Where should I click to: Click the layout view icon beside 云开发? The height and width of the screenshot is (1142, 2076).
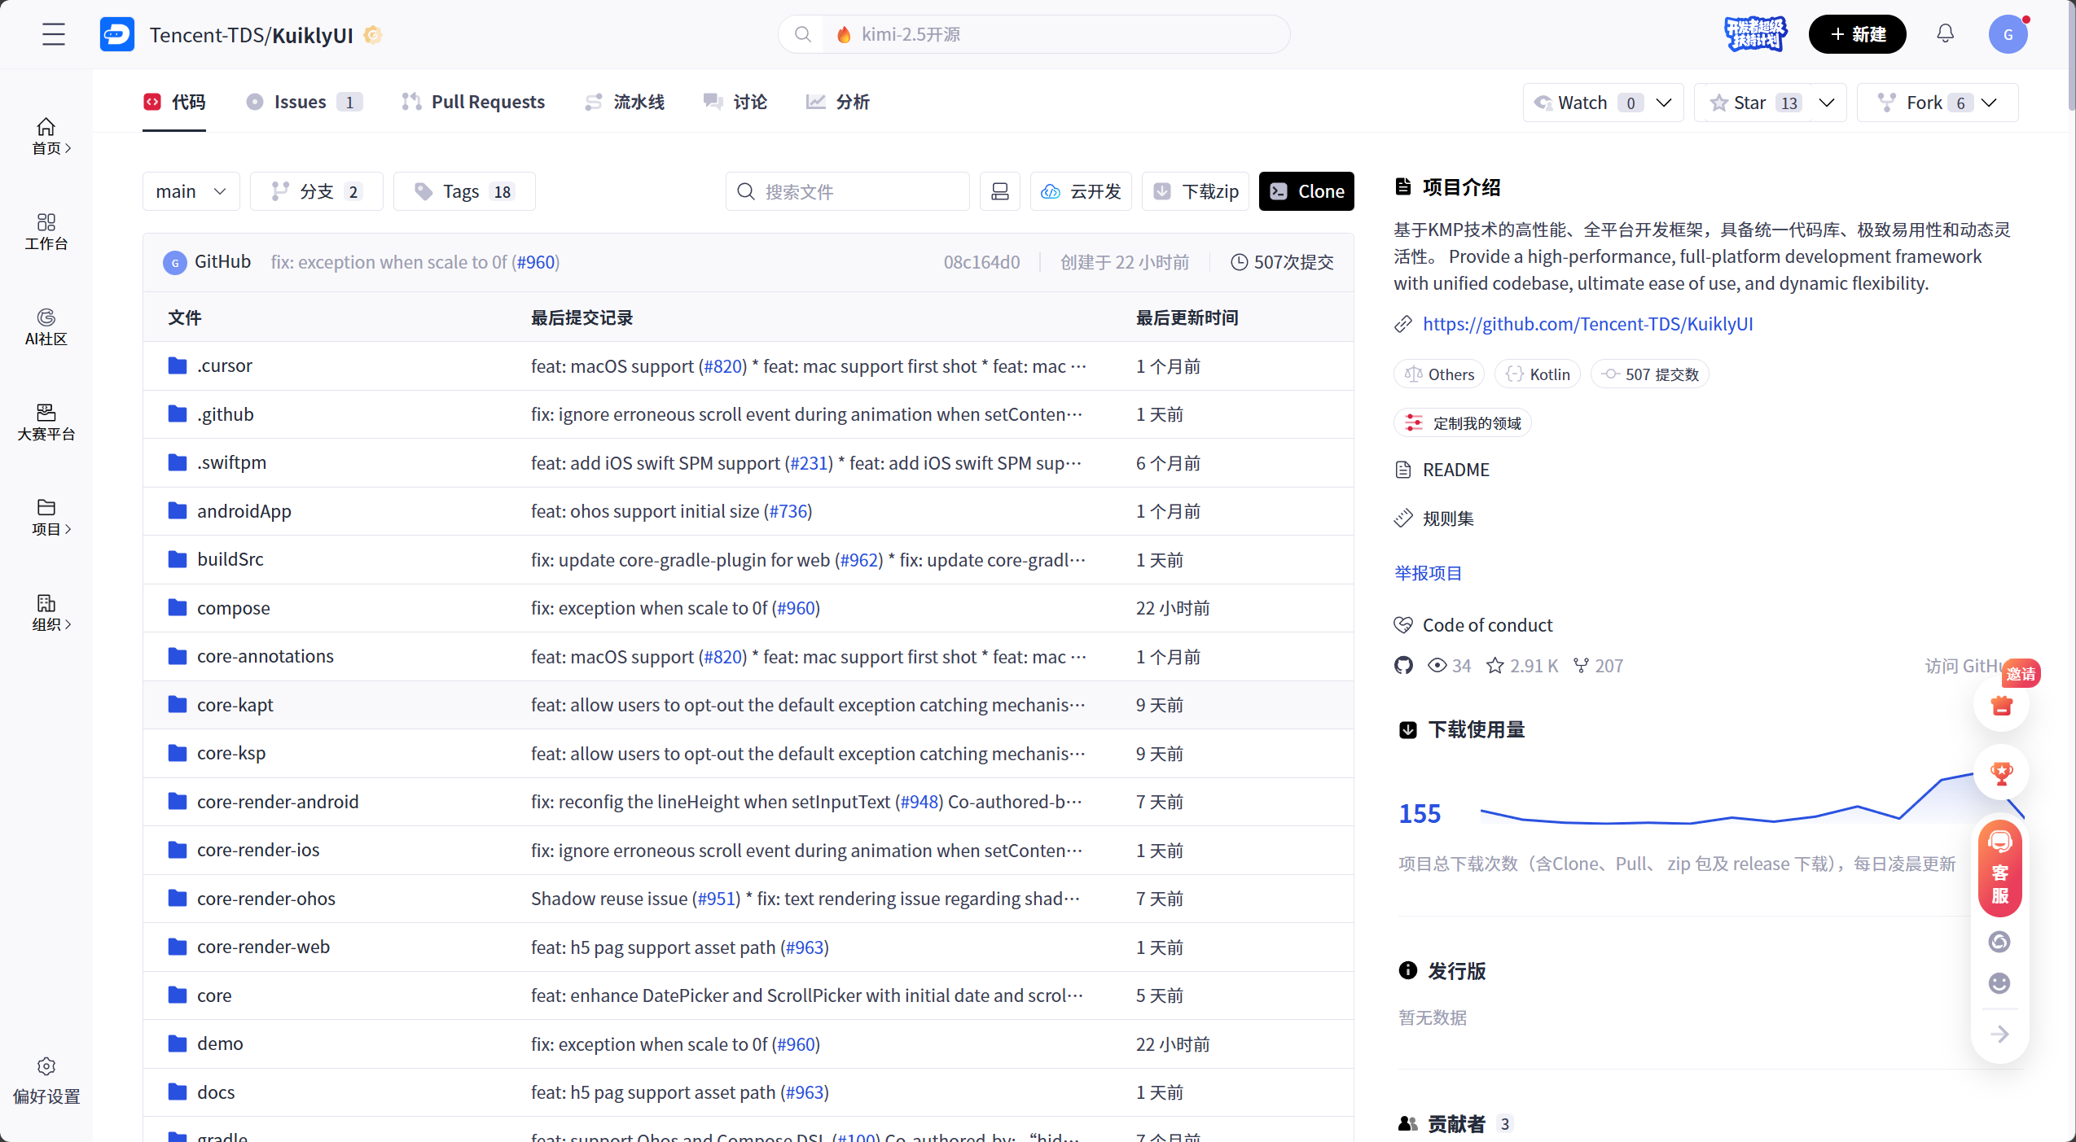pos(999,191)
